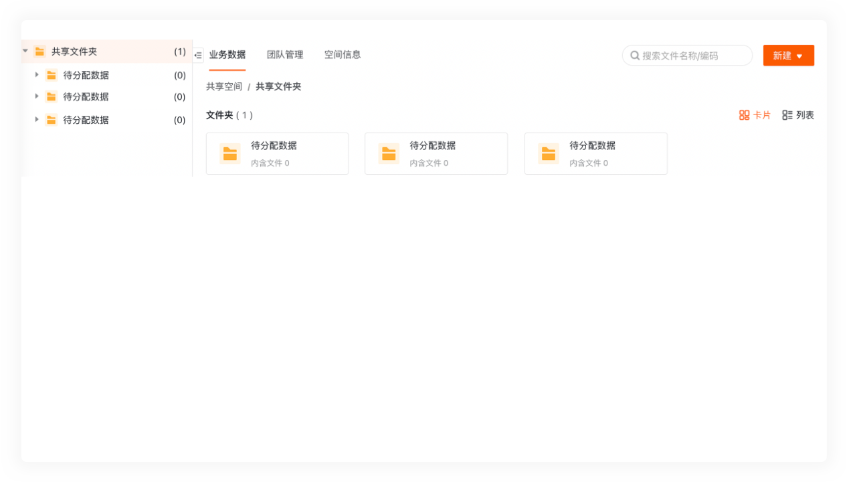Switch to 列表 list view

[x=798, y=115]
